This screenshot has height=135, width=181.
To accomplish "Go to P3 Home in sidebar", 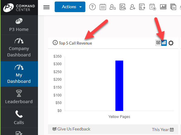I will coord(19,25).
